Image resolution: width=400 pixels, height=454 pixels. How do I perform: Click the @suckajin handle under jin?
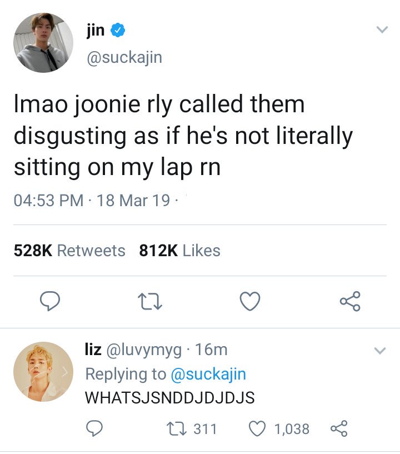[x=124, y=57]
